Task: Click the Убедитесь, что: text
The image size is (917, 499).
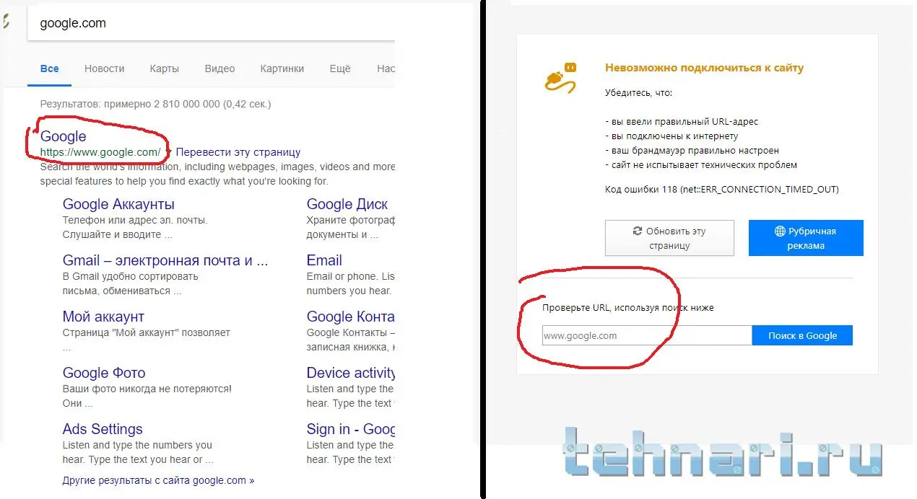Action: (x=638, y=93)
